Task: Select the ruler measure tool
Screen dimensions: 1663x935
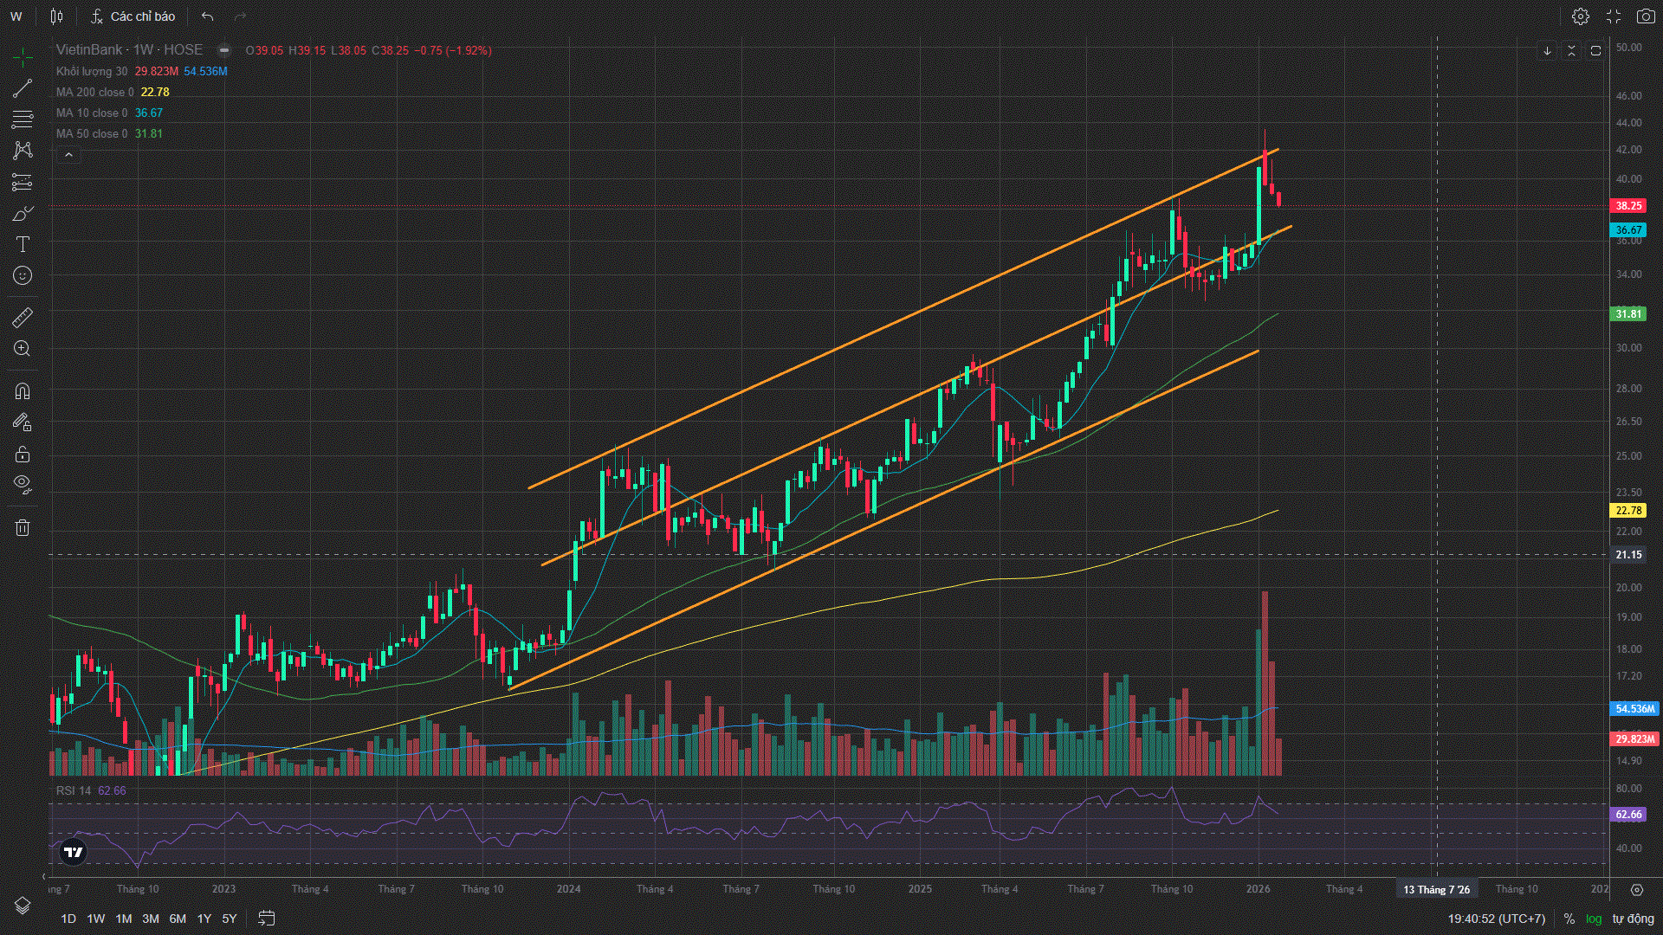Action: tap(23, 318)
